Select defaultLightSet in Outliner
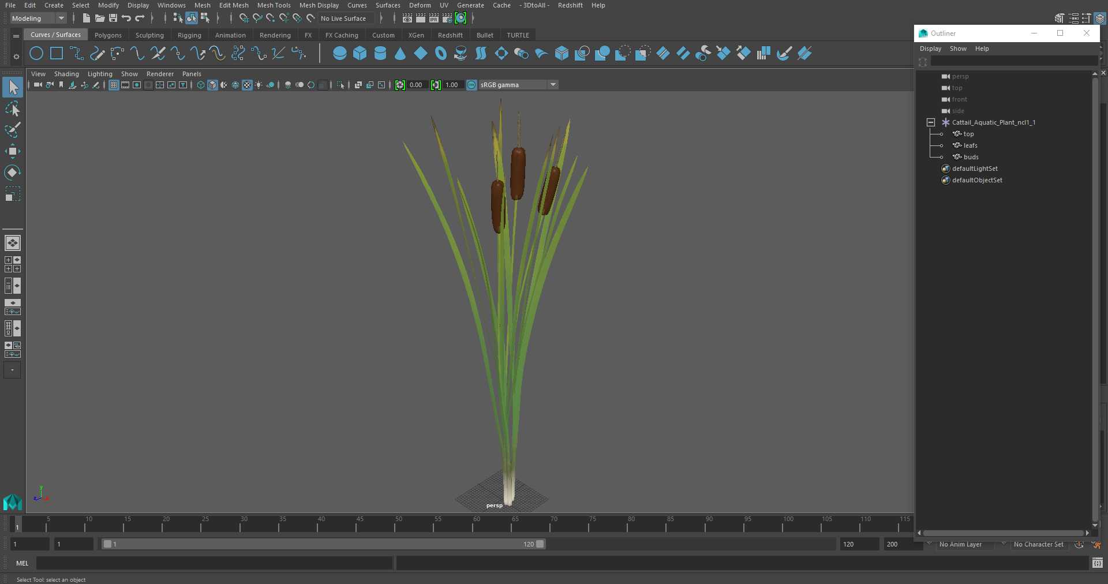This screenshot has width=1108, height=584. 975,169
